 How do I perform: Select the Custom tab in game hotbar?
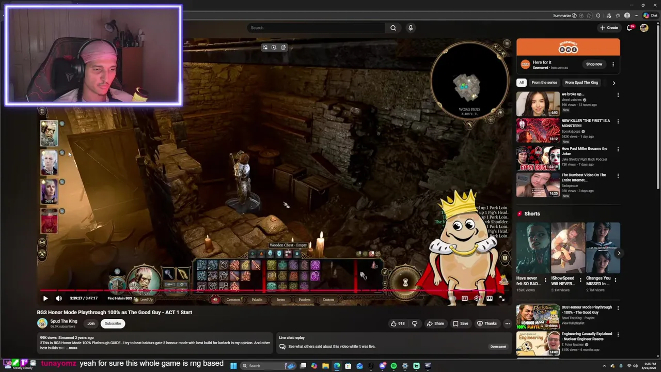[328, 300]
